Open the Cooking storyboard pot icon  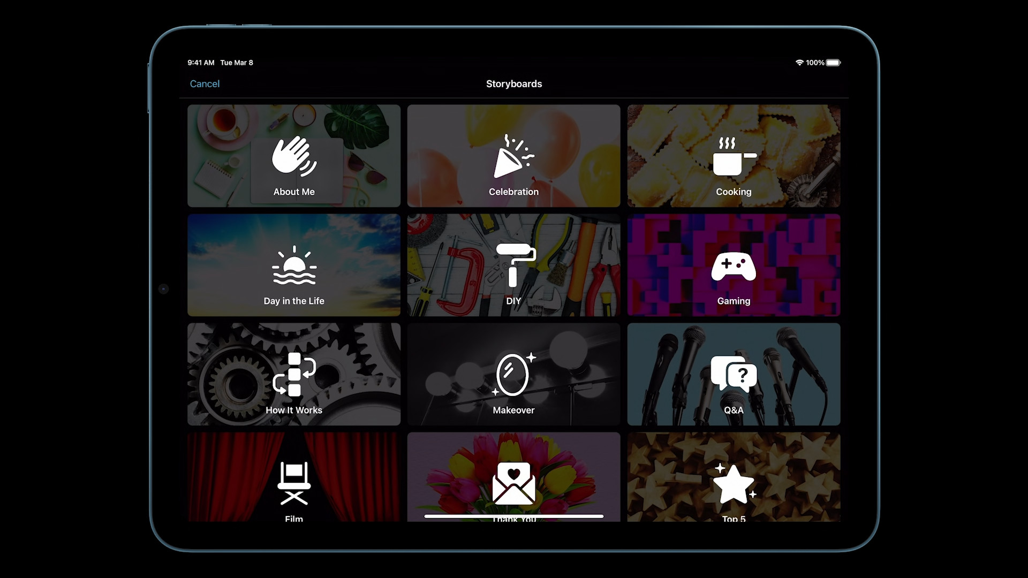733,159
